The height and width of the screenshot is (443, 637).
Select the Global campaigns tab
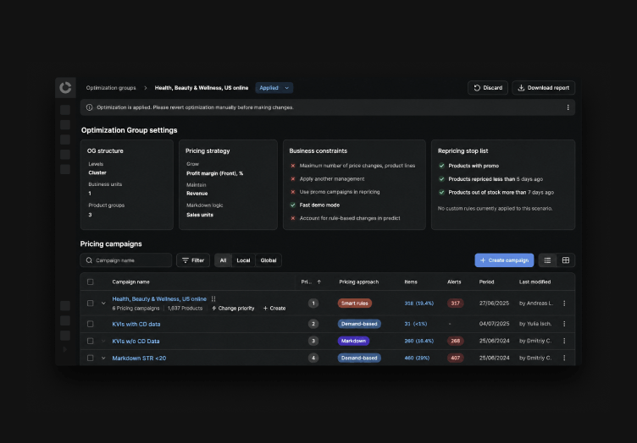tap(269, 260)
